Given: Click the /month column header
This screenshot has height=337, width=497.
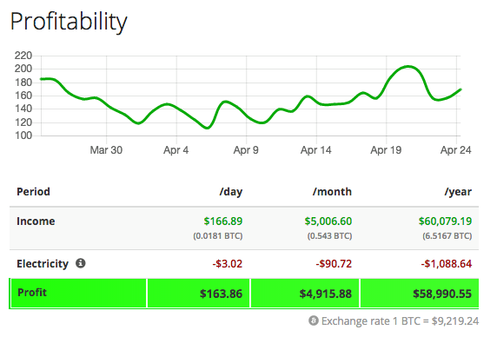Looking at the screenshot, I should point(332,192).
